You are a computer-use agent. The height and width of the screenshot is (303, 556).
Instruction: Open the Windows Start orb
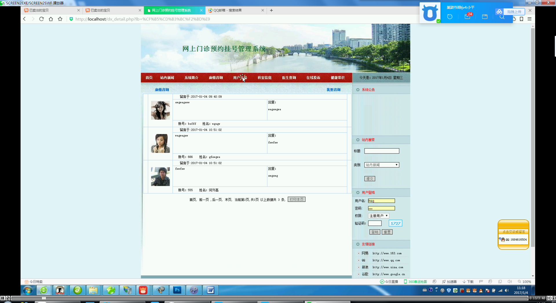tap(28, 290)
